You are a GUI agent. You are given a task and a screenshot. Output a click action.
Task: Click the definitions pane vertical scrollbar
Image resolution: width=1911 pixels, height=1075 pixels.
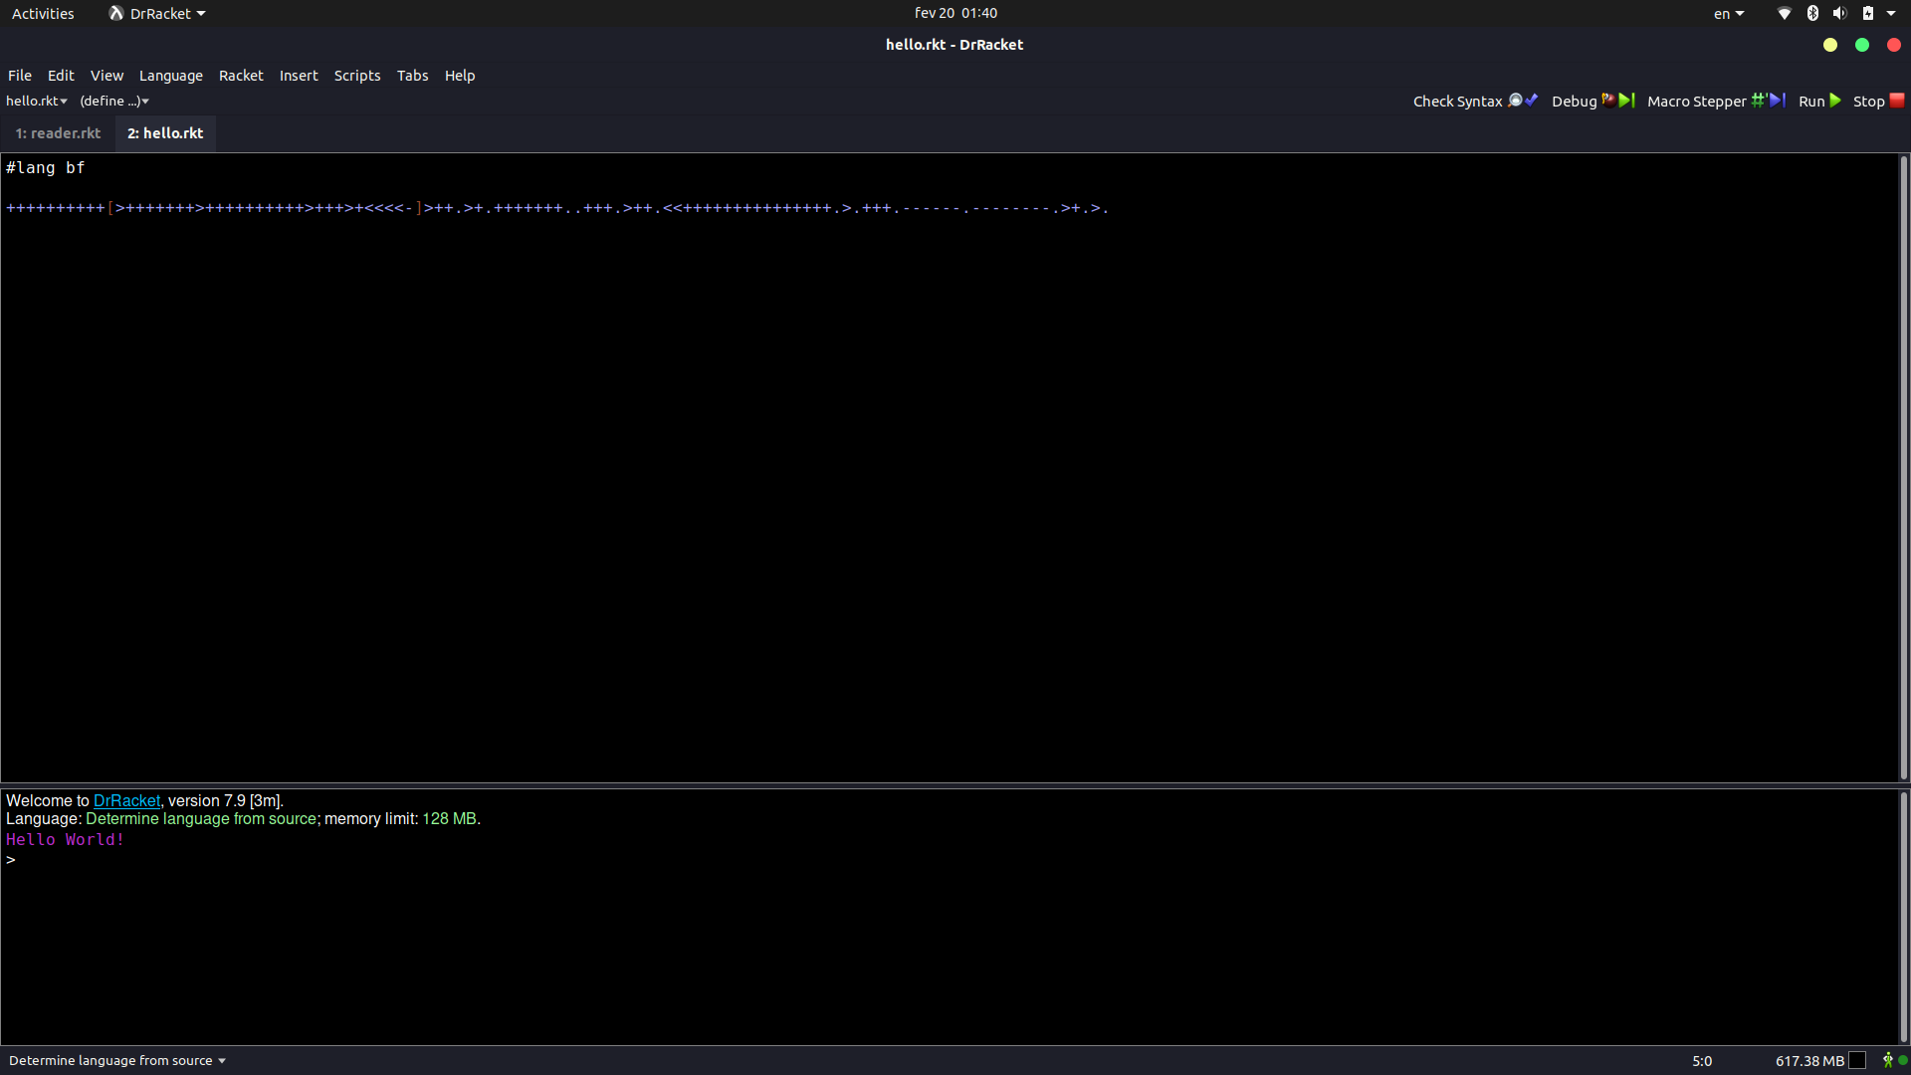[1903, 468]
